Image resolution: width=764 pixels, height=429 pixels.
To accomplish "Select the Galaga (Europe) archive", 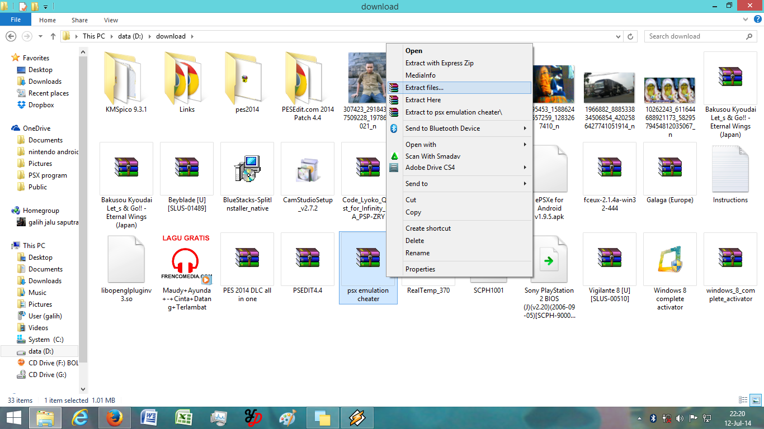I will pyautogui.click(x=670, y=174).
